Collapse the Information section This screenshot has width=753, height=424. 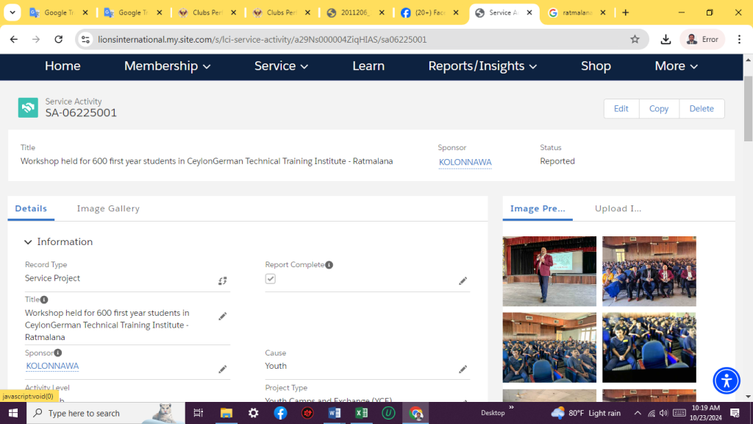tap(29, 241)
